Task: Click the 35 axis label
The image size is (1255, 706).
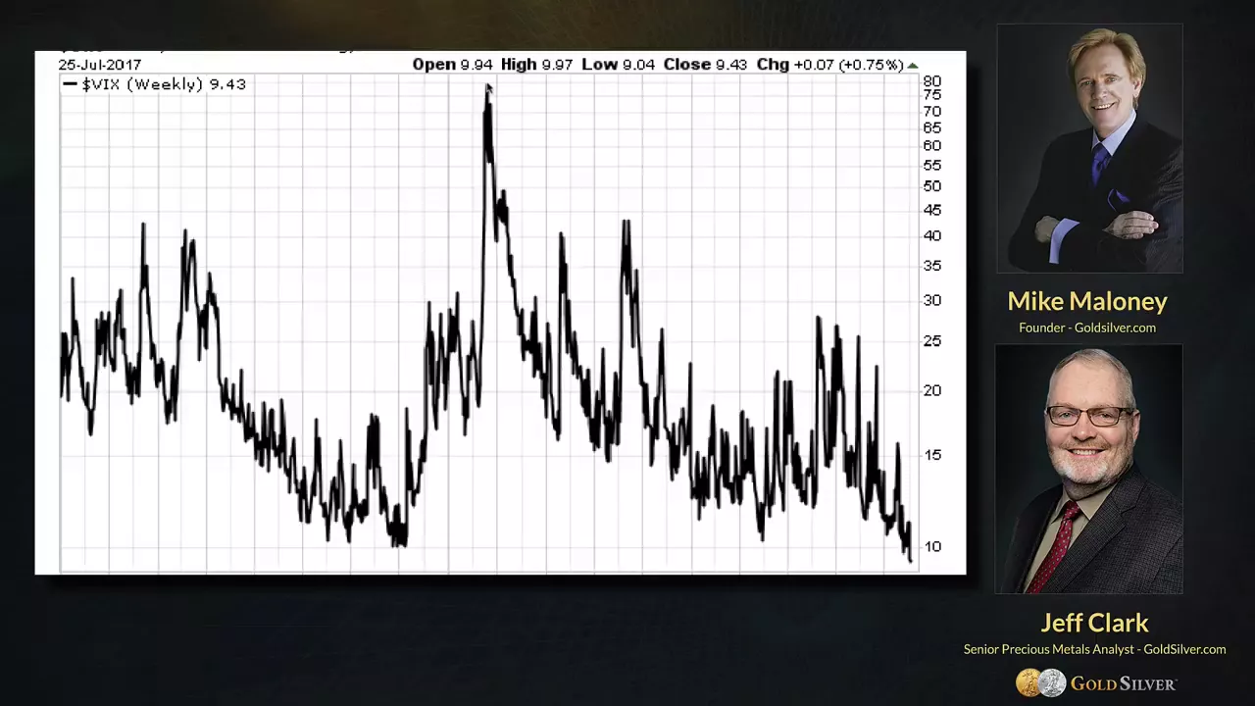Action: coord(931,265)
